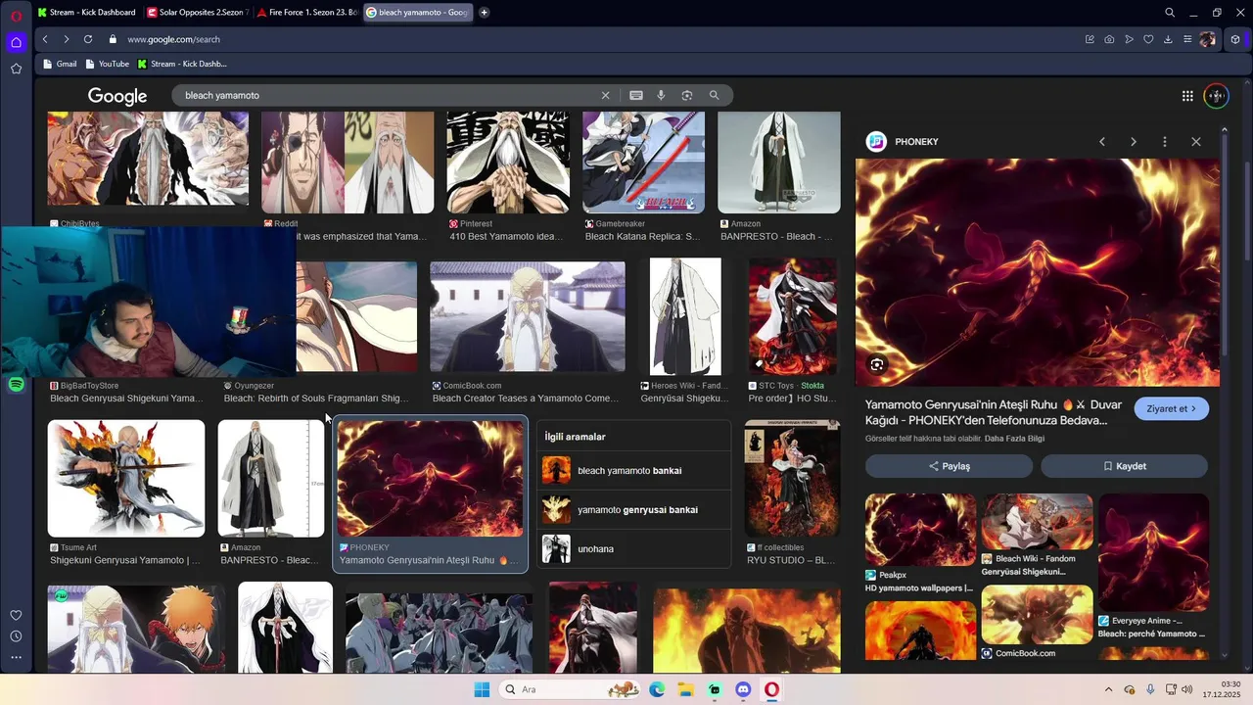The width and height of the screenshot is (1253, 705).
Task: Take a snapshot with camera icon
Action: [x=1109, y=39]
